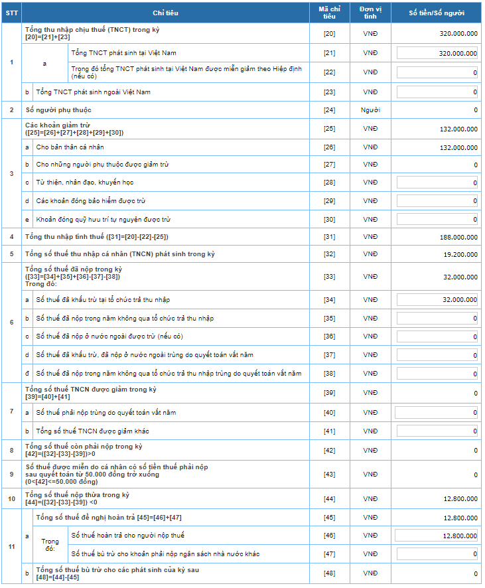Image resolution: width=485 pixels, height=588 pixels.
Task: Click the 'Chỉ tiêu' column header
Action: pos(165,13)
